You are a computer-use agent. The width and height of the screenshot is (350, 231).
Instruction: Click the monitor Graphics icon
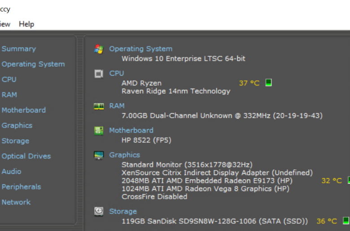pyautogui.click(x=99, y=155)
